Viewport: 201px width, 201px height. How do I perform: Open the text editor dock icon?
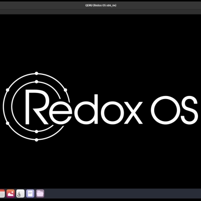click(30, 193)
